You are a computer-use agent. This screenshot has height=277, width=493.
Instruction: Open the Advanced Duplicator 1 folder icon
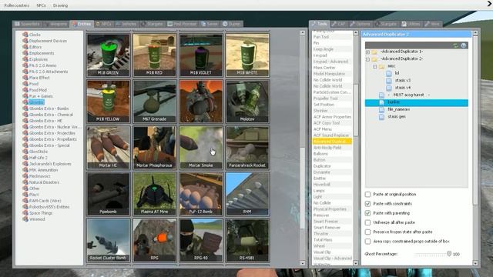374,52
